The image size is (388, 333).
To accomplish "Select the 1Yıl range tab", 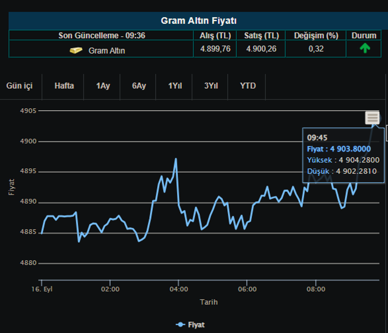I will pyautogui.click(x=175, y=86).
